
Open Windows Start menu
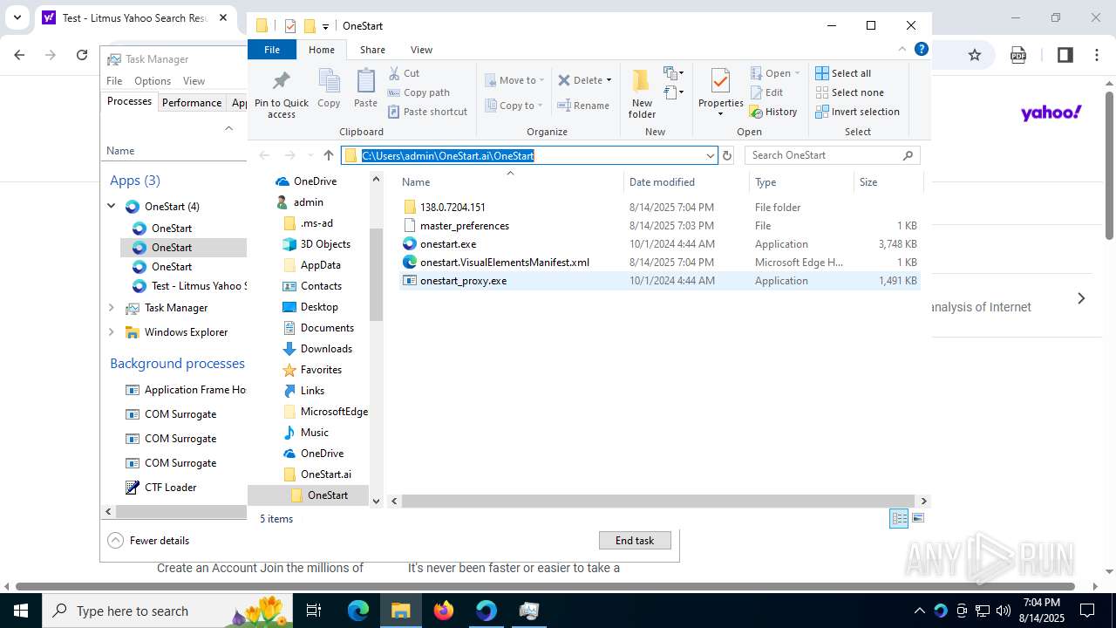pyautogui.click(x=21, y=611)
